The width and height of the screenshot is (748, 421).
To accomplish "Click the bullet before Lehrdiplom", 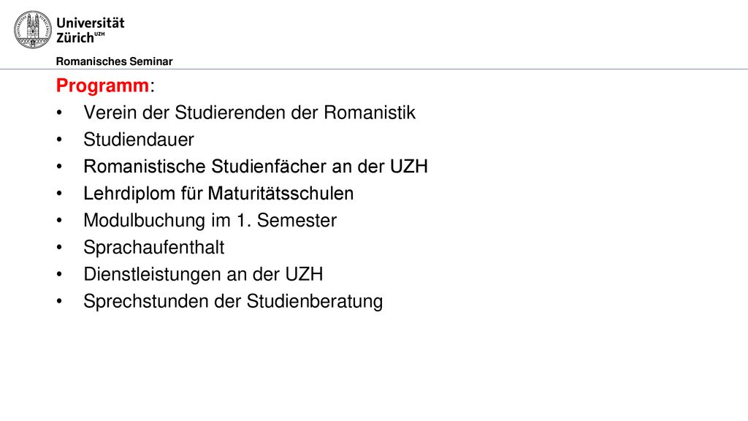I will click(59, 194).
